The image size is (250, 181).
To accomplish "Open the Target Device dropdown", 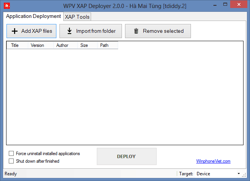I will (x=218, y=174).
